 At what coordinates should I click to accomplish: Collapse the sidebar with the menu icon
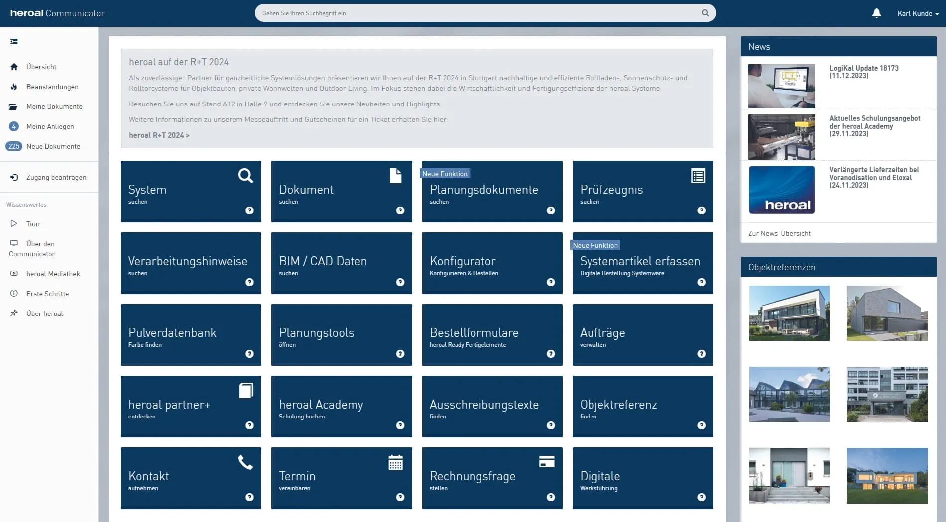(x=14, y=42)
